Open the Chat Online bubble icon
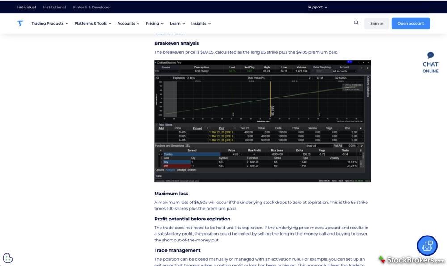 click(430, 55)
